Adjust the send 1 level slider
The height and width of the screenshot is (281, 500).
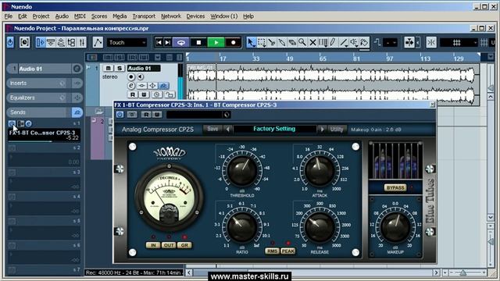[44, 141]
